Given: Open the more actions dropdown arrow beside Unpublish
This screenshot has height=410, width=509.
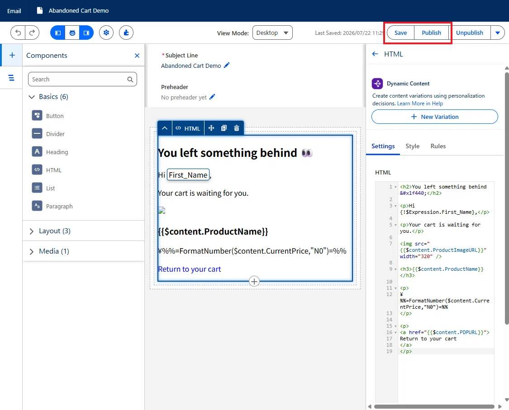Looking at the screenshot, I should pos(498,33).
